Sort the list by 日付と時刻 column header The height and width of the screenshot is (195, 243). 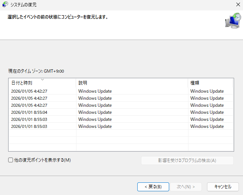tap(42, 83)
